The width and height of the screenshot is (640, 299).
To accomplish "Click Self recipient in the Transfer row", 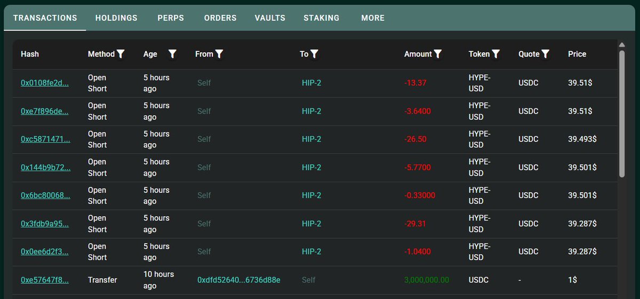I will tap(309, 280).
